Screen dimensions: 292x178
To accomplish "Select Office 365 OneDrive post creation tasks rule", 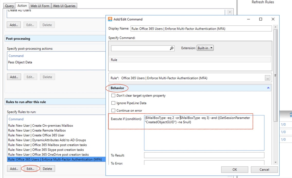I will pyautogui.click(x=48, y=154).
